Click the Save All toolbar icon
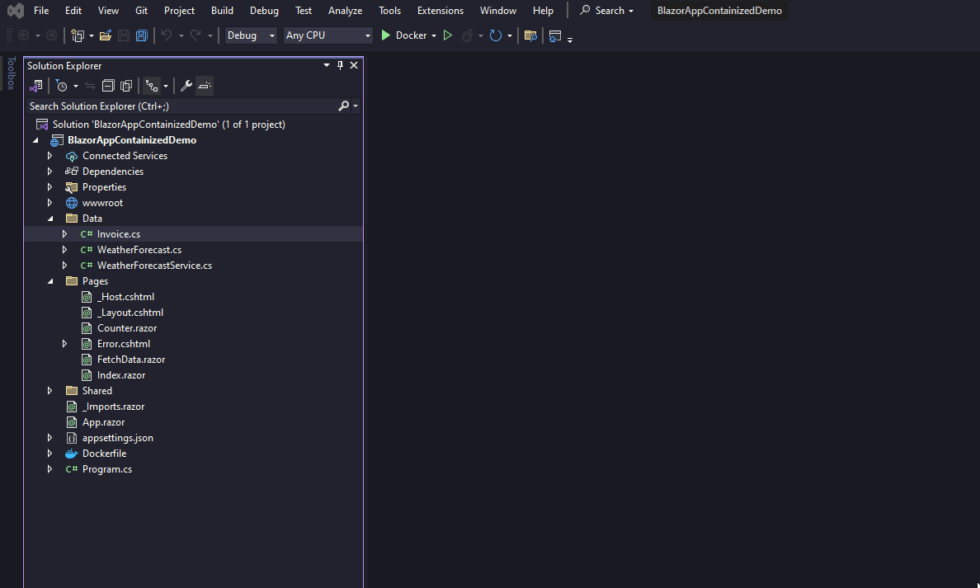980x588 pixels. coord(142,35)
